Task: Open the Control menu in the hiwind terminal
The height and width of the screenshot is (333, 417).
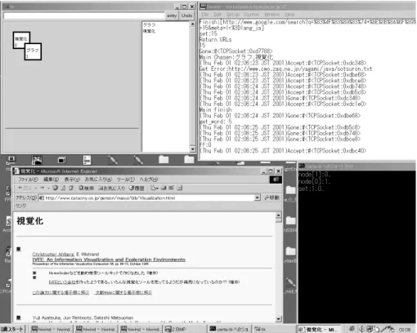Action: (x=251, y=14)
